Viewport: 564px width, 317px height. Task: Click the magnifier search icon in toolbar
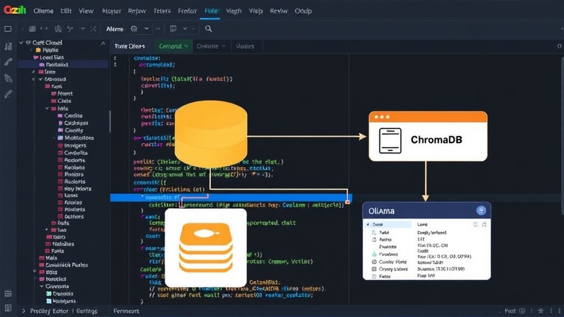(208, 29)
